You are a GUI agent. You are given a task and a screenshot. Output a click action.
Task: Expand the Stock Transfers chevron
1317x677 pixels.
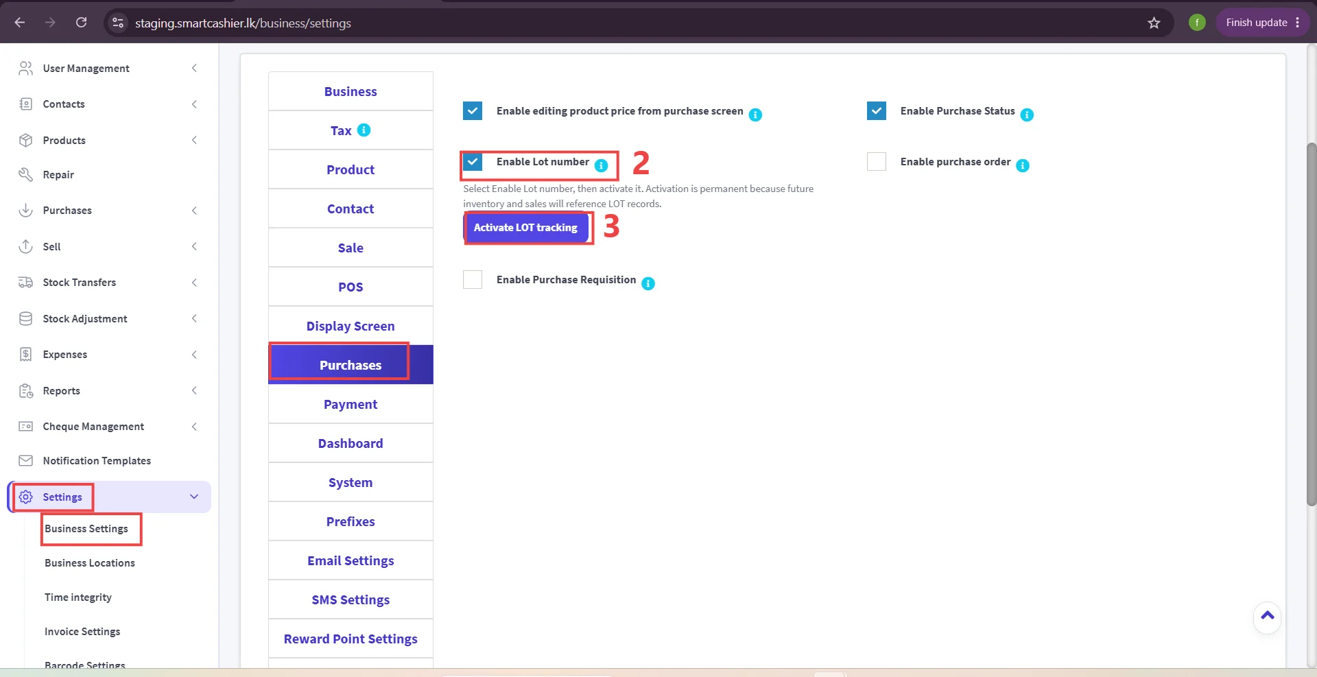point(194,282)
